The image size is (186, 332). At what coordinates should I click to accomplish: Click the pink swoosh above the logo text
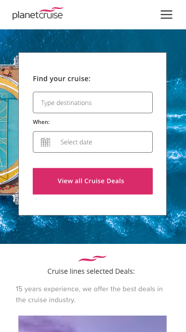click(51, 9)
